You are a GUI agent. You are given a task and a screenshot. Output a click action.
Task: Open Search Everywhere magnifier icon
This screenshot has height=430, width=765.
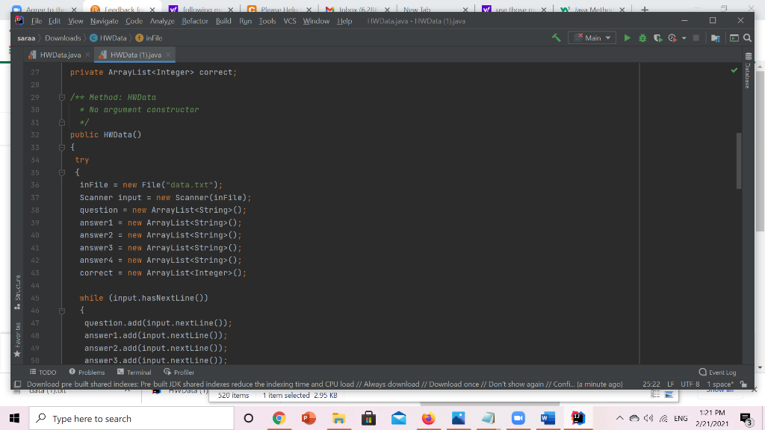point(747,38)
